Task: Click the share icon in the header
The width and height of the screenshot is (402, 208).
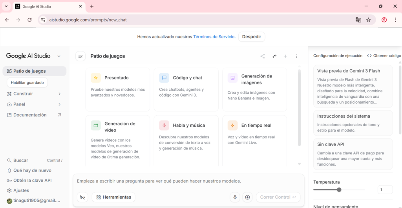Action: [263, 56]
